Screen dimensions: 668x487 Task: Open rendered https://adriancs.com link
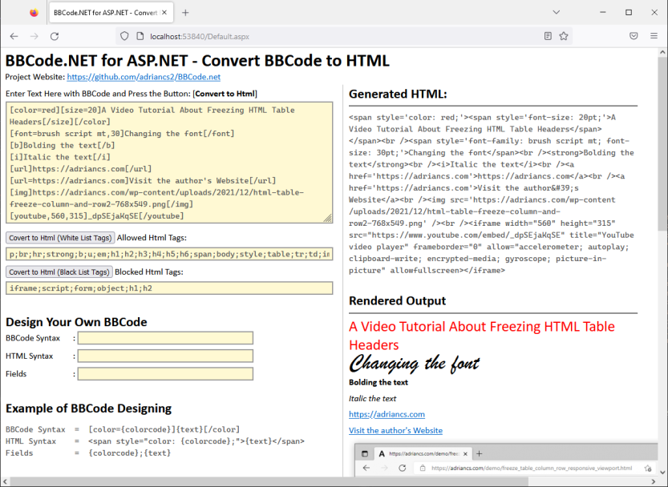tap(387, 414)
